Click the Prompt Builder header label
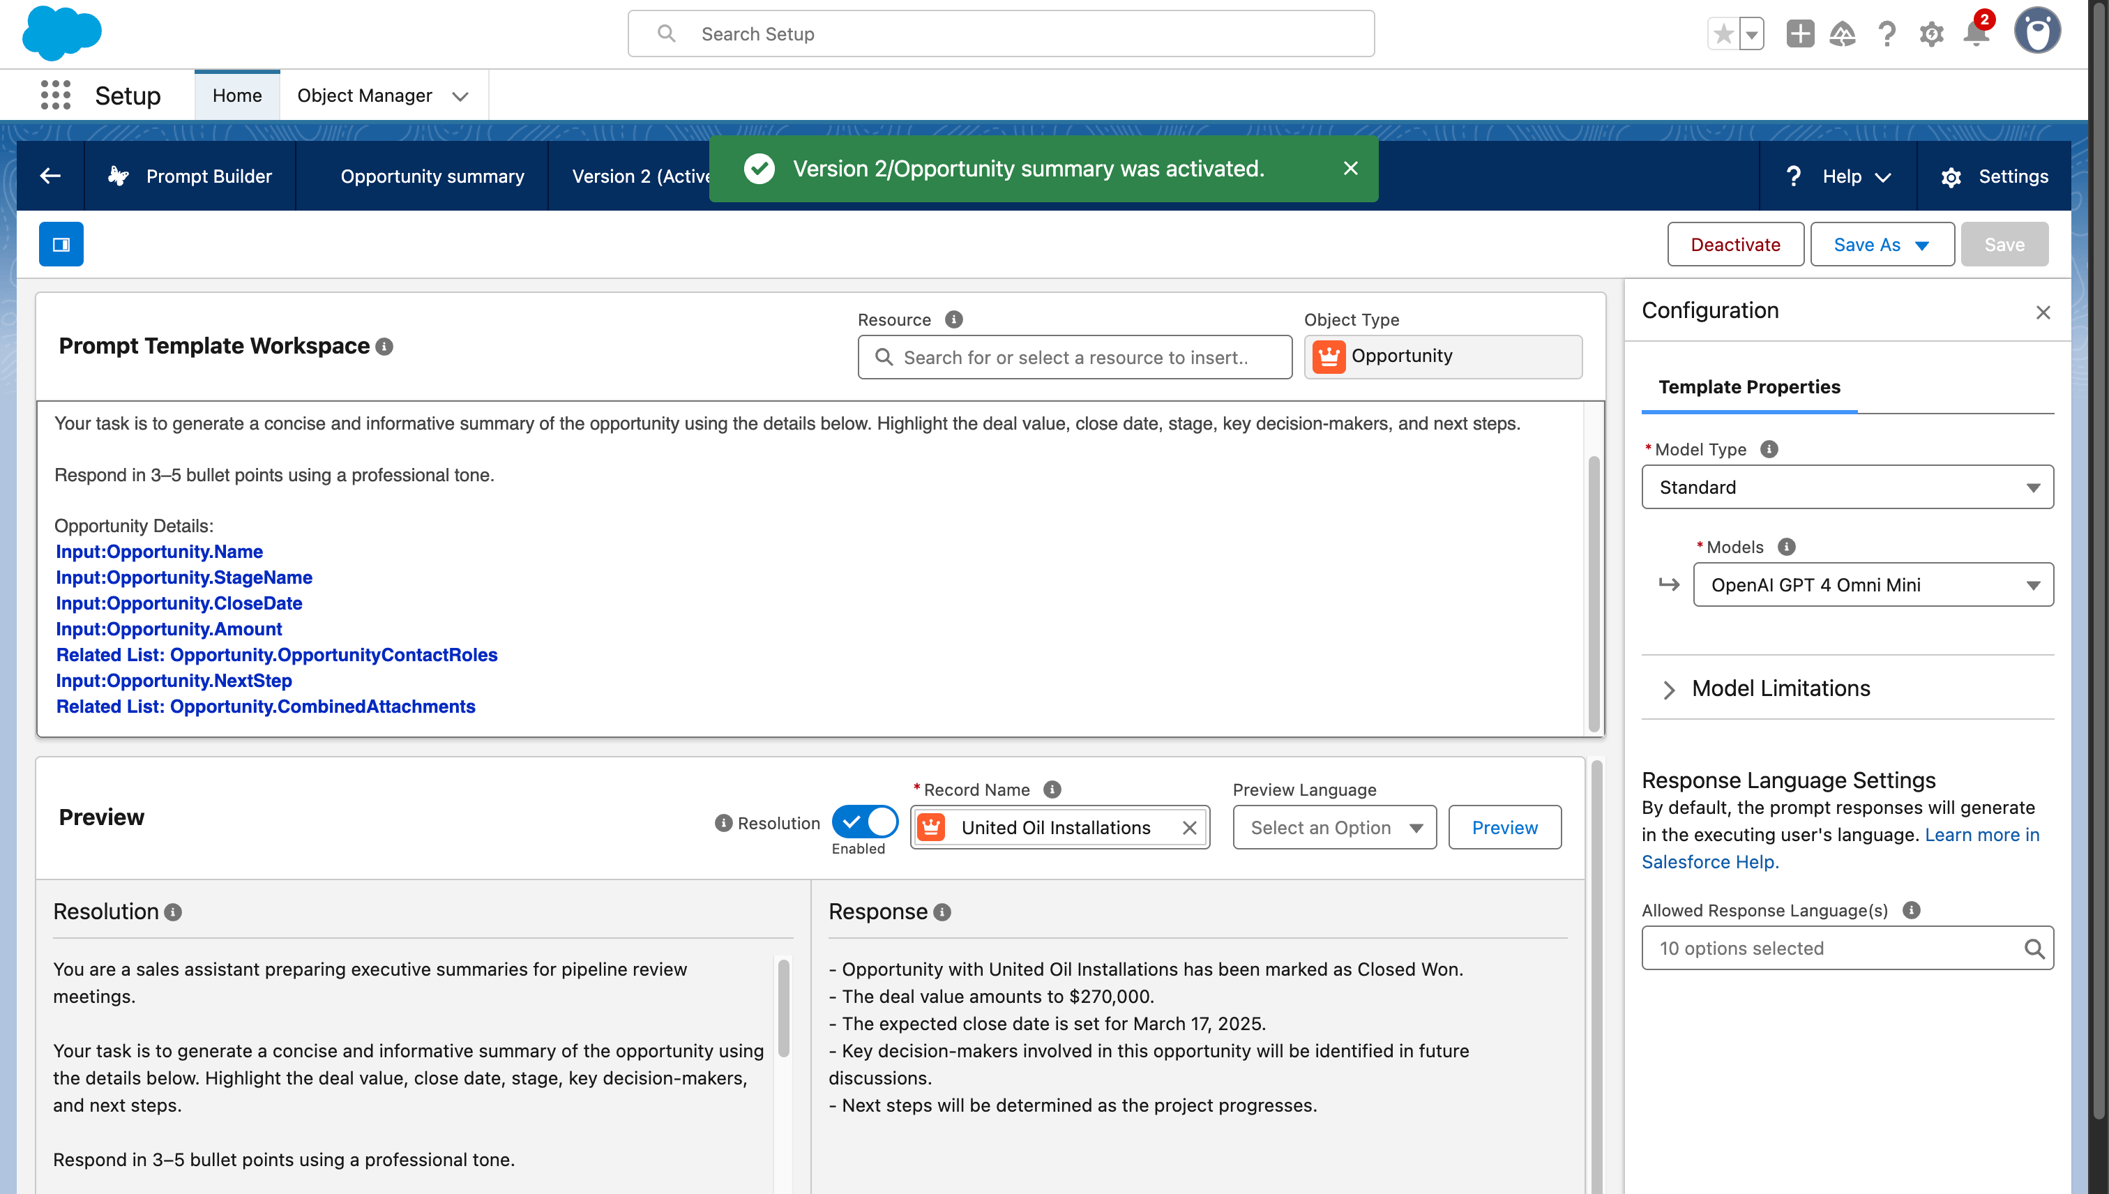The width and height of the screenshot is (2109, 1194). 209,176
